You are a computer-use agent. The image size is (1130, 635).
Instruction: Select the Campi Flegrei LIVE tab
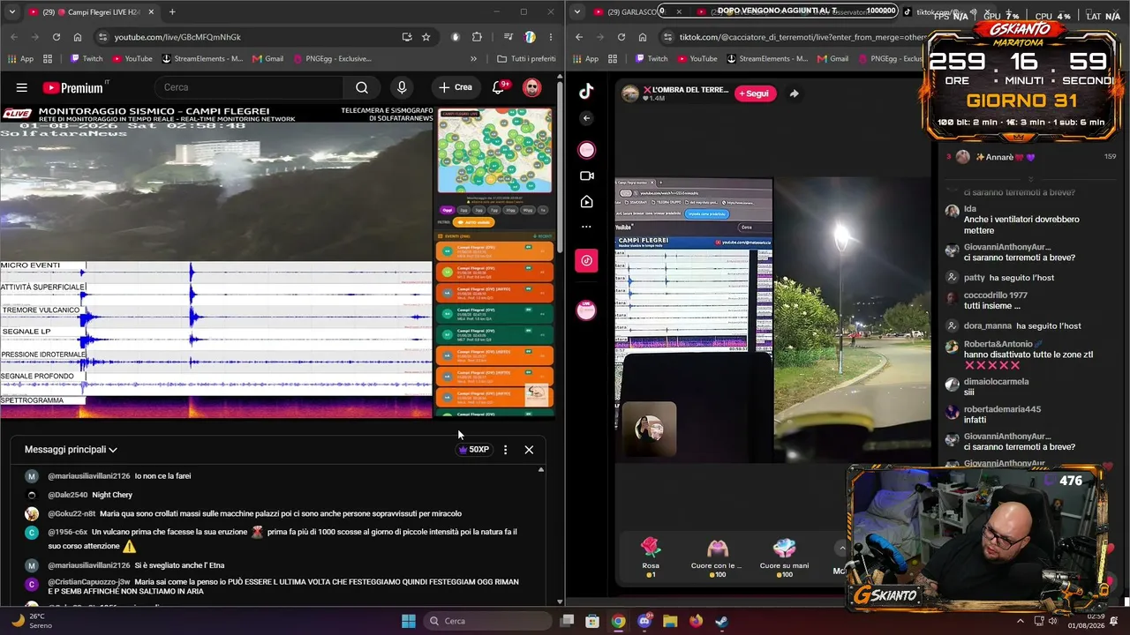pos(91,12)
